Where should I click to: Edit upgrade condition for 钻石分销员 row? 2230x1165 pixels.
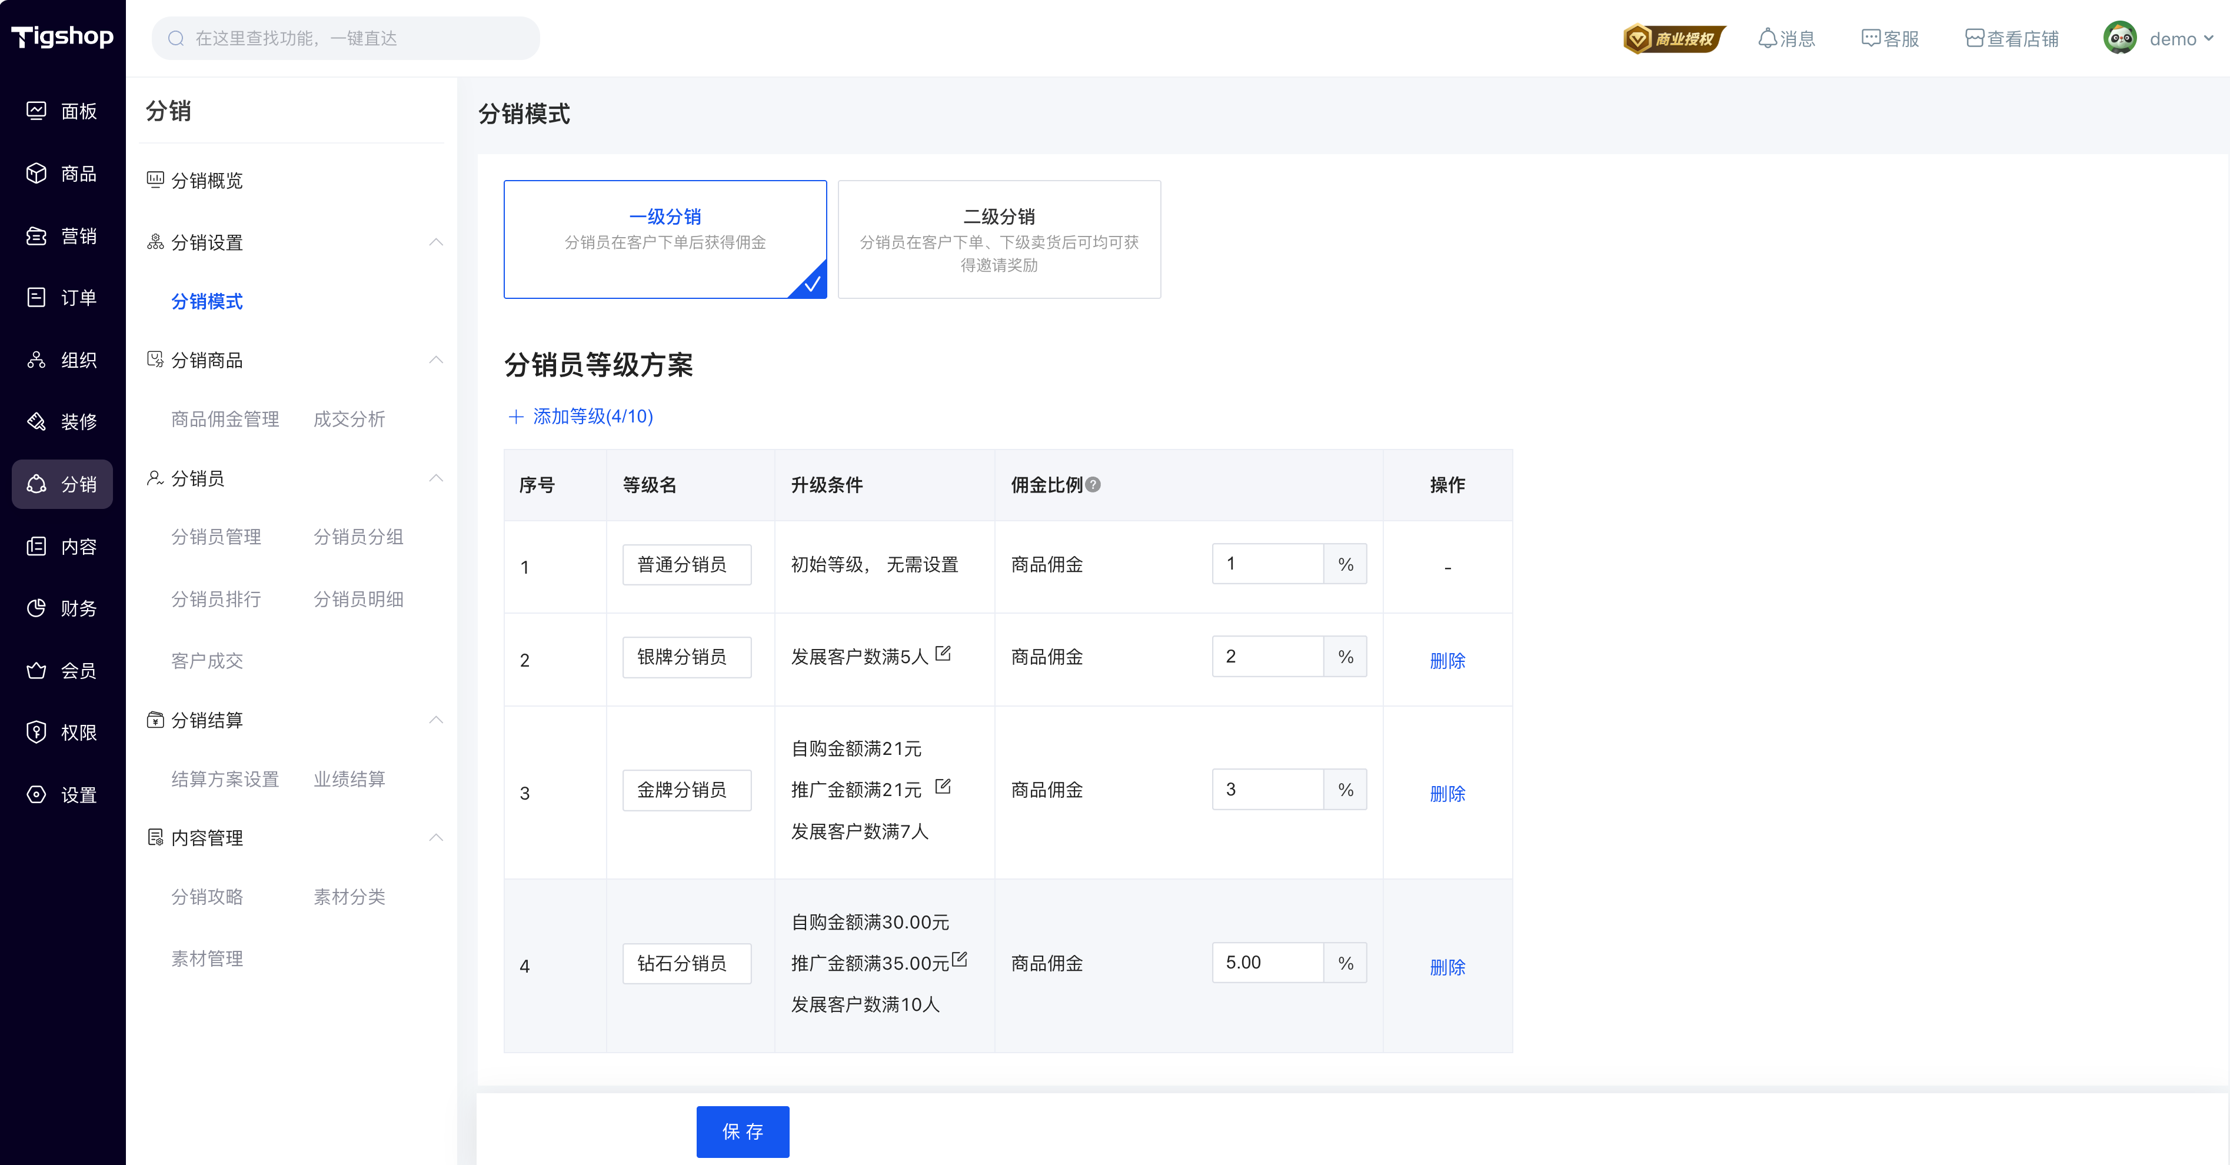click(x=959, y=960)
